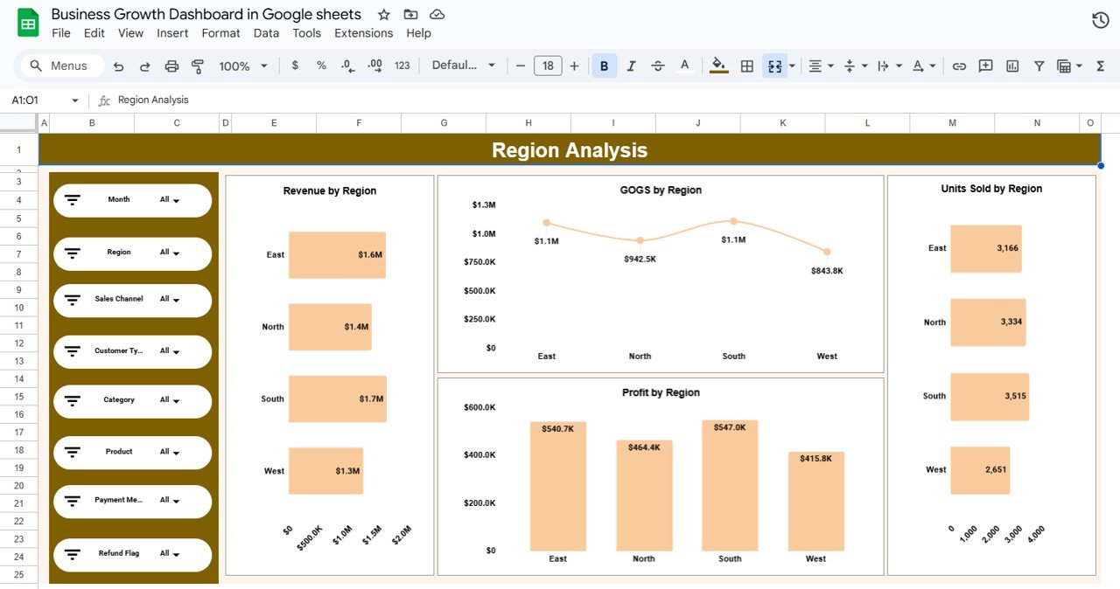The width and height of the screenshot is (1120, 589).
Task: Click the print icon
Action: (171, 66)
